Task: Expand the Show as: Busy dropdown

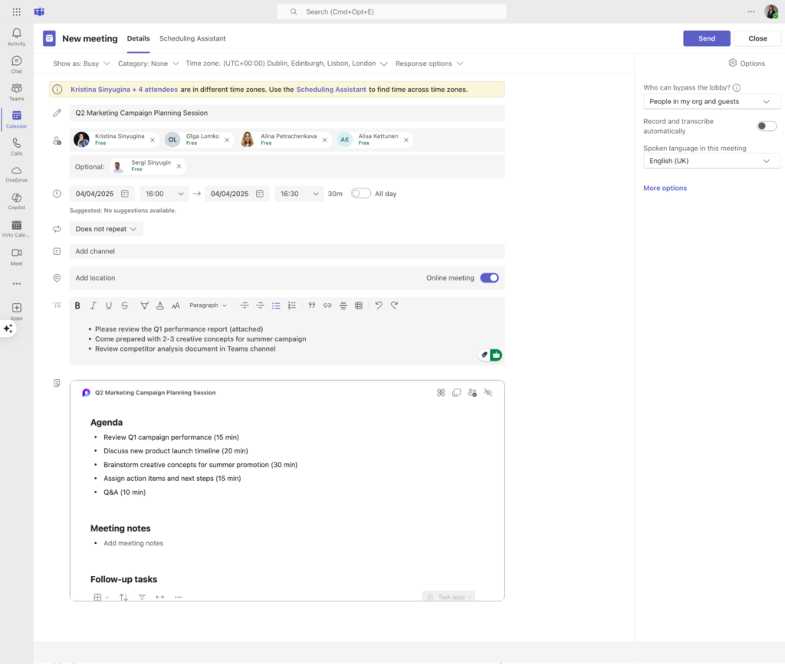Action: tap(81, 64)
